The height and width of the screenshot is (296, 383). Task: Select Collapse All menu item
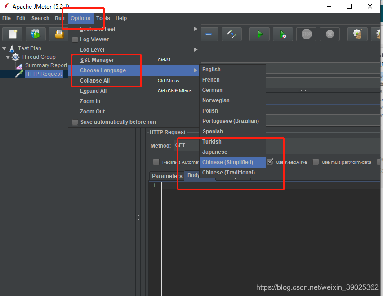click(x=134, y=81)
